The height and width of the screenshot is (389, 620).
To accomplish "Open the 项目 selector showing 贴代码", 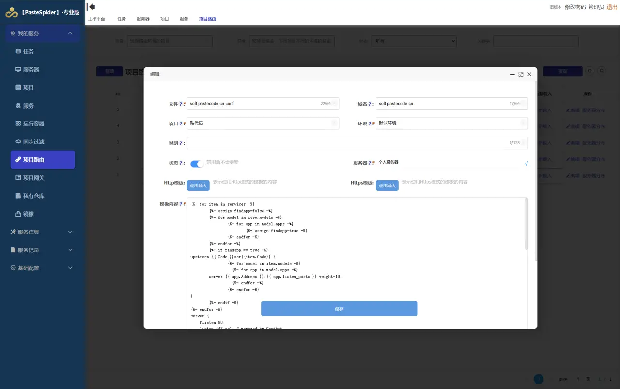I will point(263,124).
